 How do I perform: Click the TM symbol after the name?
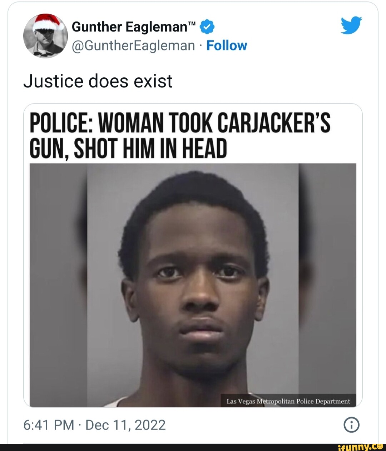(192, 24)
